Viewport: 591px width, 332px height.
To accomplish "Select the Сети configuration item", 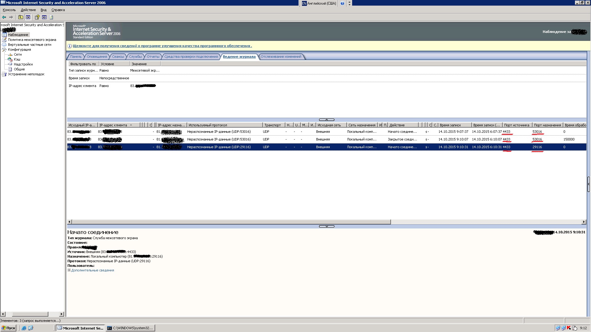I will pyautogui.click(x=18, y=54).
